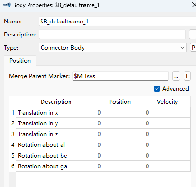The width and height of the screenshot is (196, 187).
Task: Click the Name field with $B_defaultname_1
Action: [118, 22]
